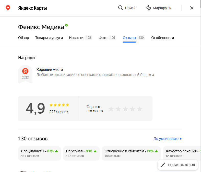Click the thumbs-up icon on Персонал chip
The width and height of the screenshot is (201, 172).
coord(95,151)
